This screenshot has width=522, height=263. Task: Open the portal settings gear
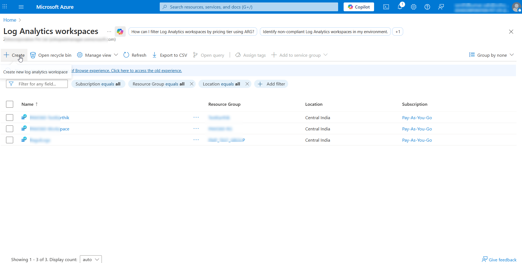[413, 7]
